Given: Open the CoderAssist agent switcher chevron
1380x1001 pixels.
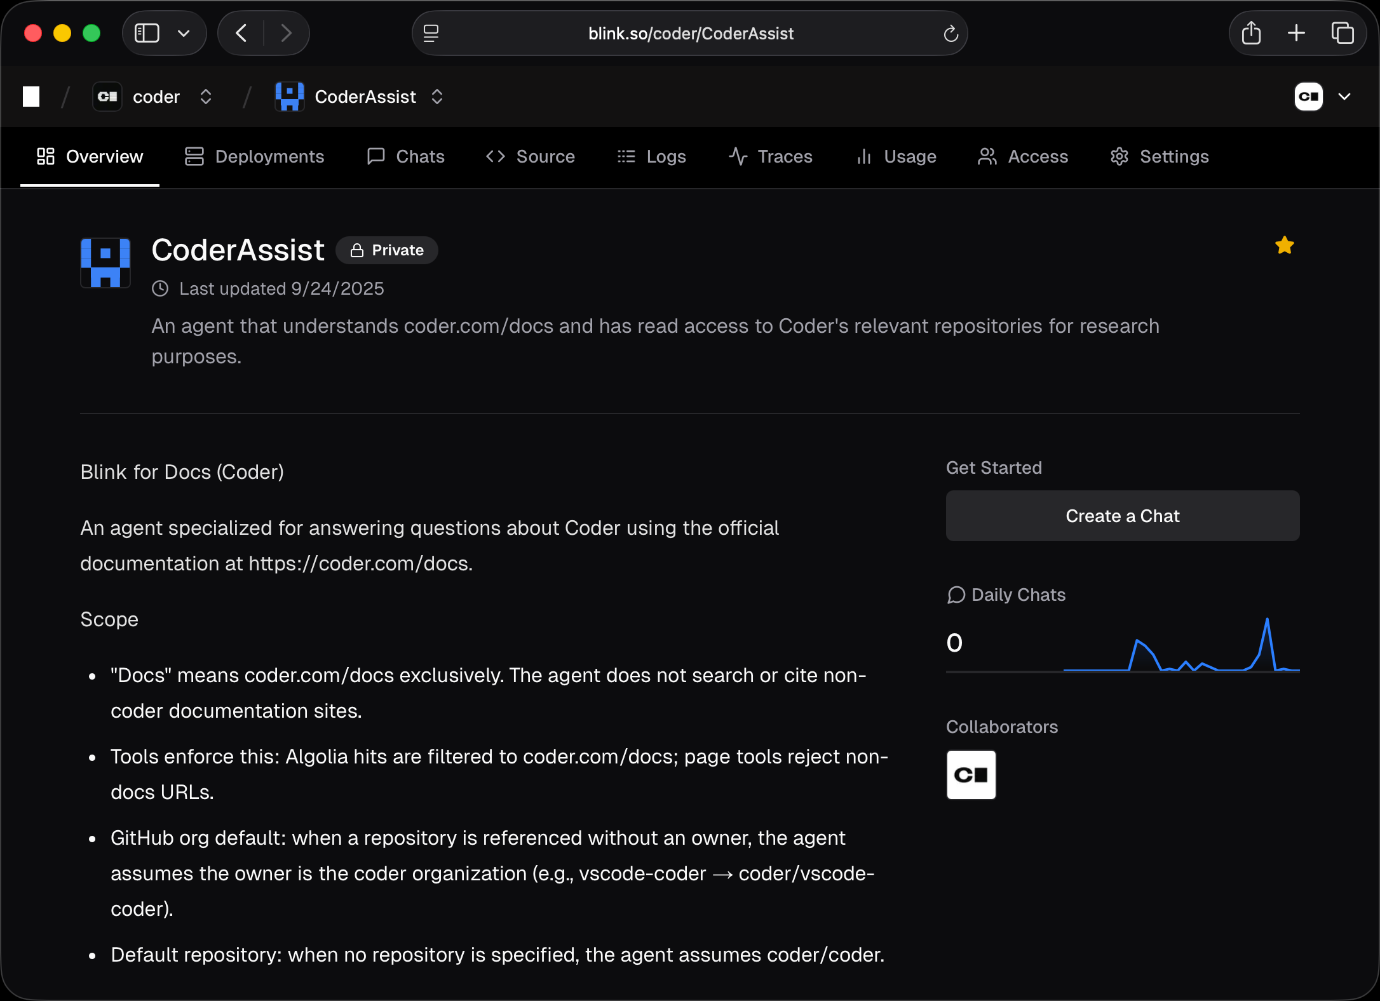Looking at the screenshot, I should click(437, 97).
